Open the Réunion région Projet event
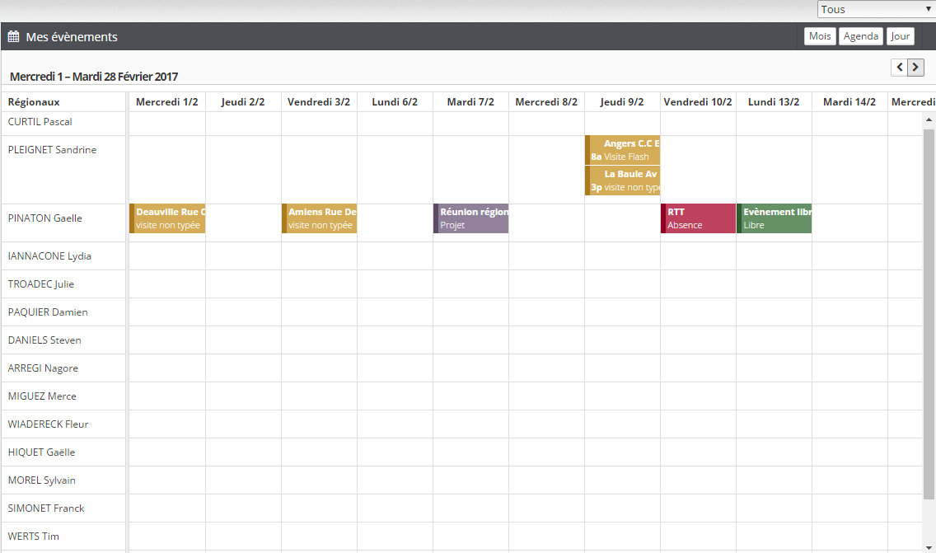Viewport: 936px width, 553px height. tap(471, 218)
